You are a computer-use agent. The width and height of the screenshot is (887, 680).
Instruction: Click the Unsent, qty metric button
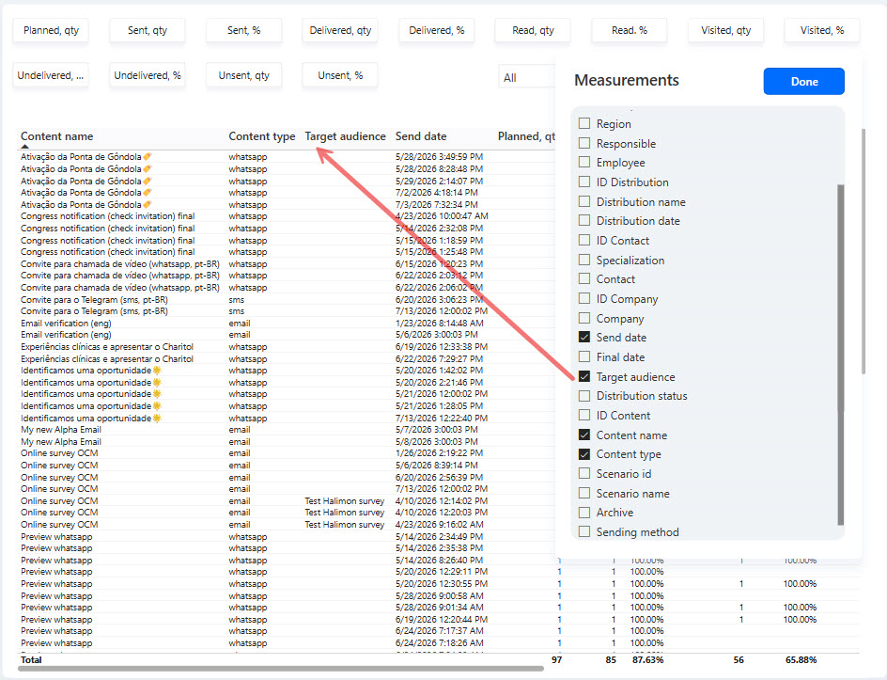click(x=243, y=75)
